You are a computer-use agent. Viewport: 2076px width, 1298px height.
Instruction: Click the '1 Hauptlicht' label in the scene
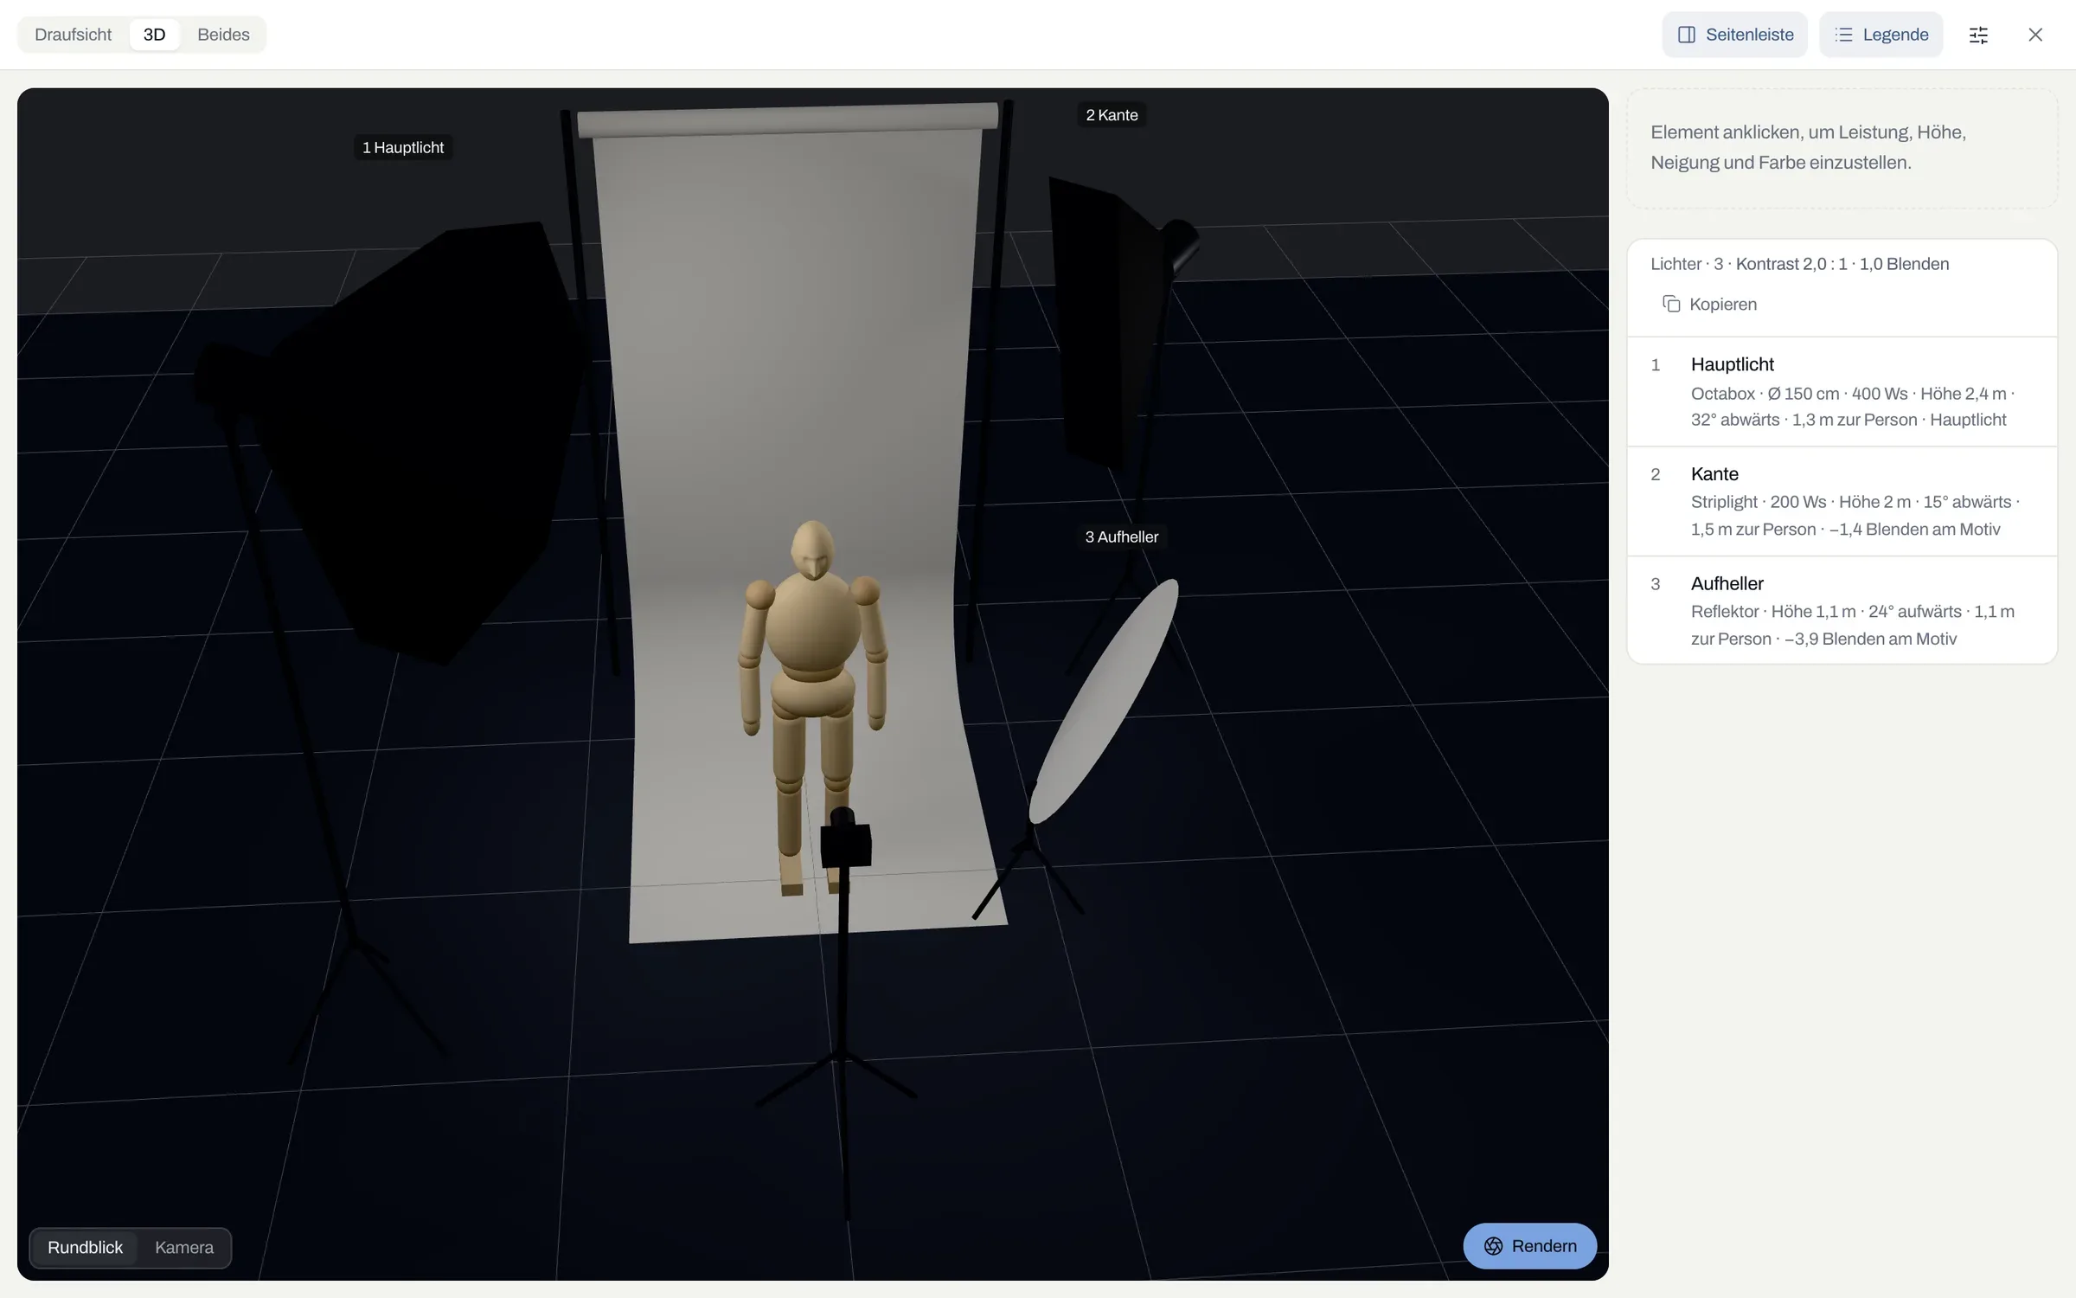click(403, 147)
